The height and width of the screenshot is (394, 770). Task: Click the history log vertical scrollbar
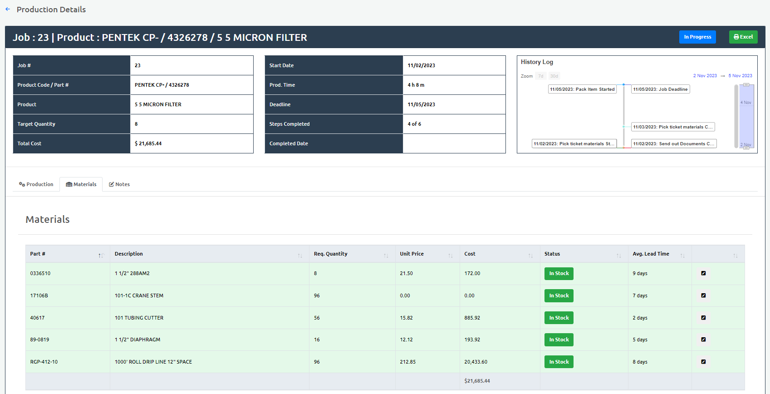click(736, 116)
